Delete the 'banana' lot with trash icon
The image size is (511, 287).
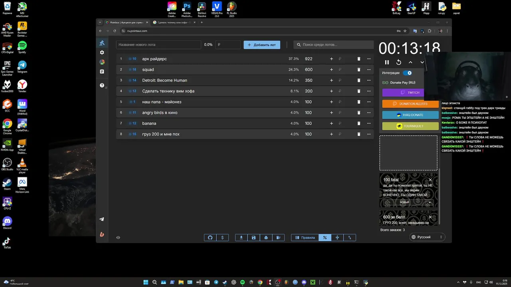(x=358, y=123)
